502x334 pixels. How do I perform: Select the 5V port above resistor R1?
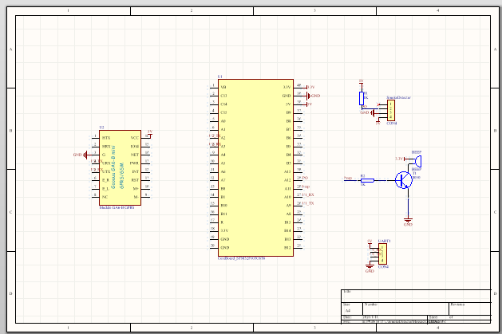coord(361,82)
